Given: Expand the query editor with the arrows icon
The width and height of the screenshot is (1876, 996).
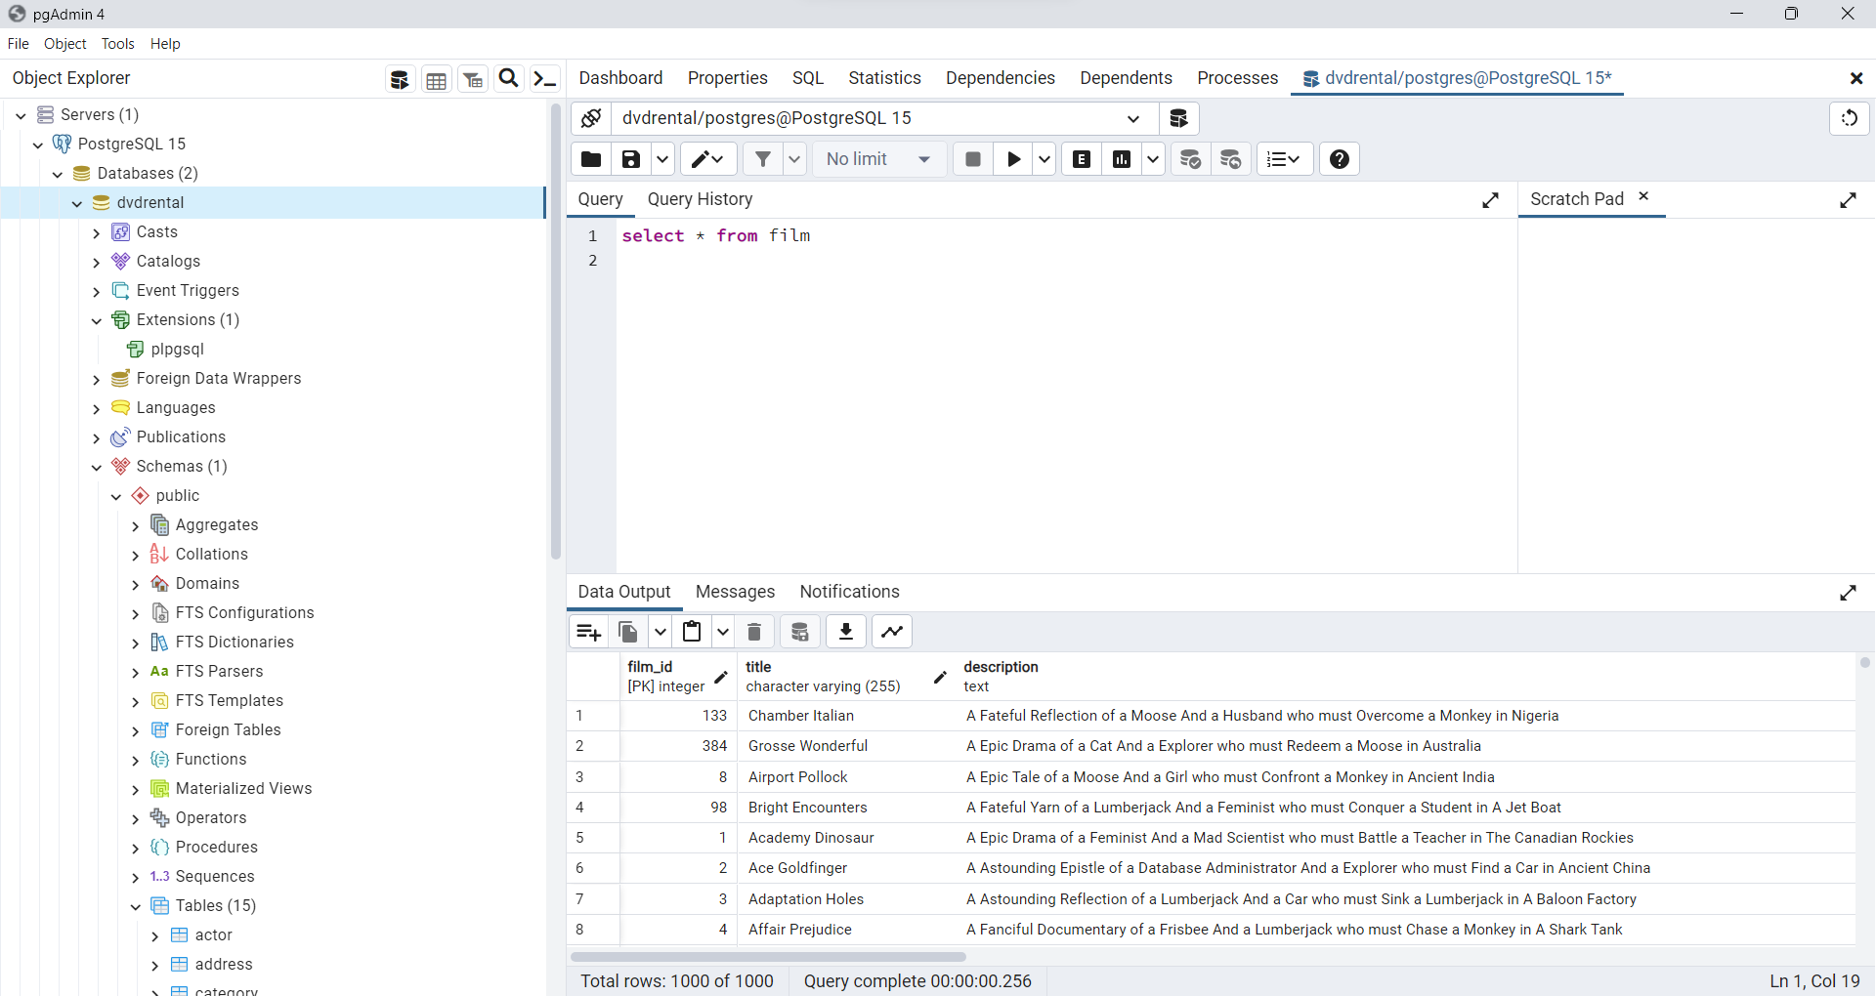Looking at the screenshot, I should (x=1491, y=200).
